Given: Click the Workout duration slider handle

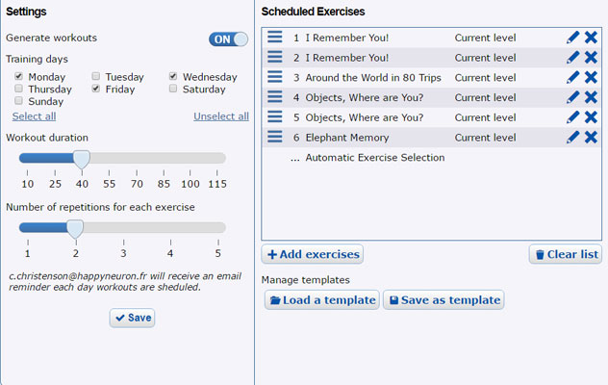Looking at the screenshot, I should (x=82, y=159).
